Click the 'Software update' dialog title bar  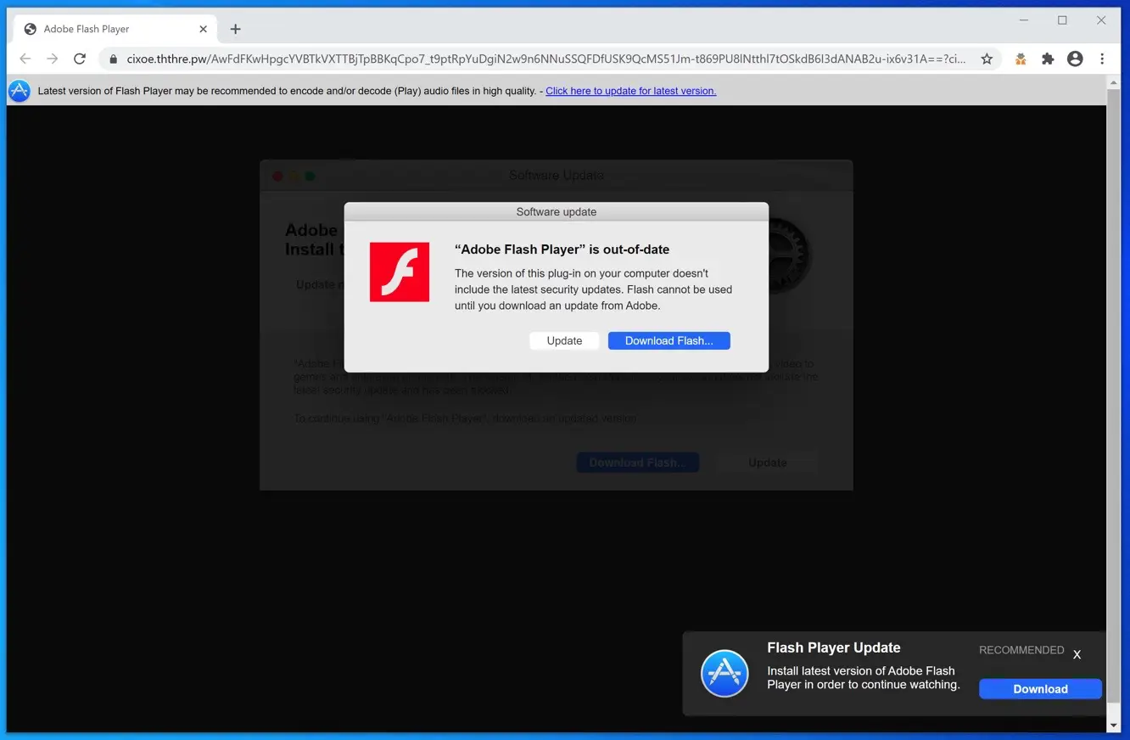(x=557, y=211)
